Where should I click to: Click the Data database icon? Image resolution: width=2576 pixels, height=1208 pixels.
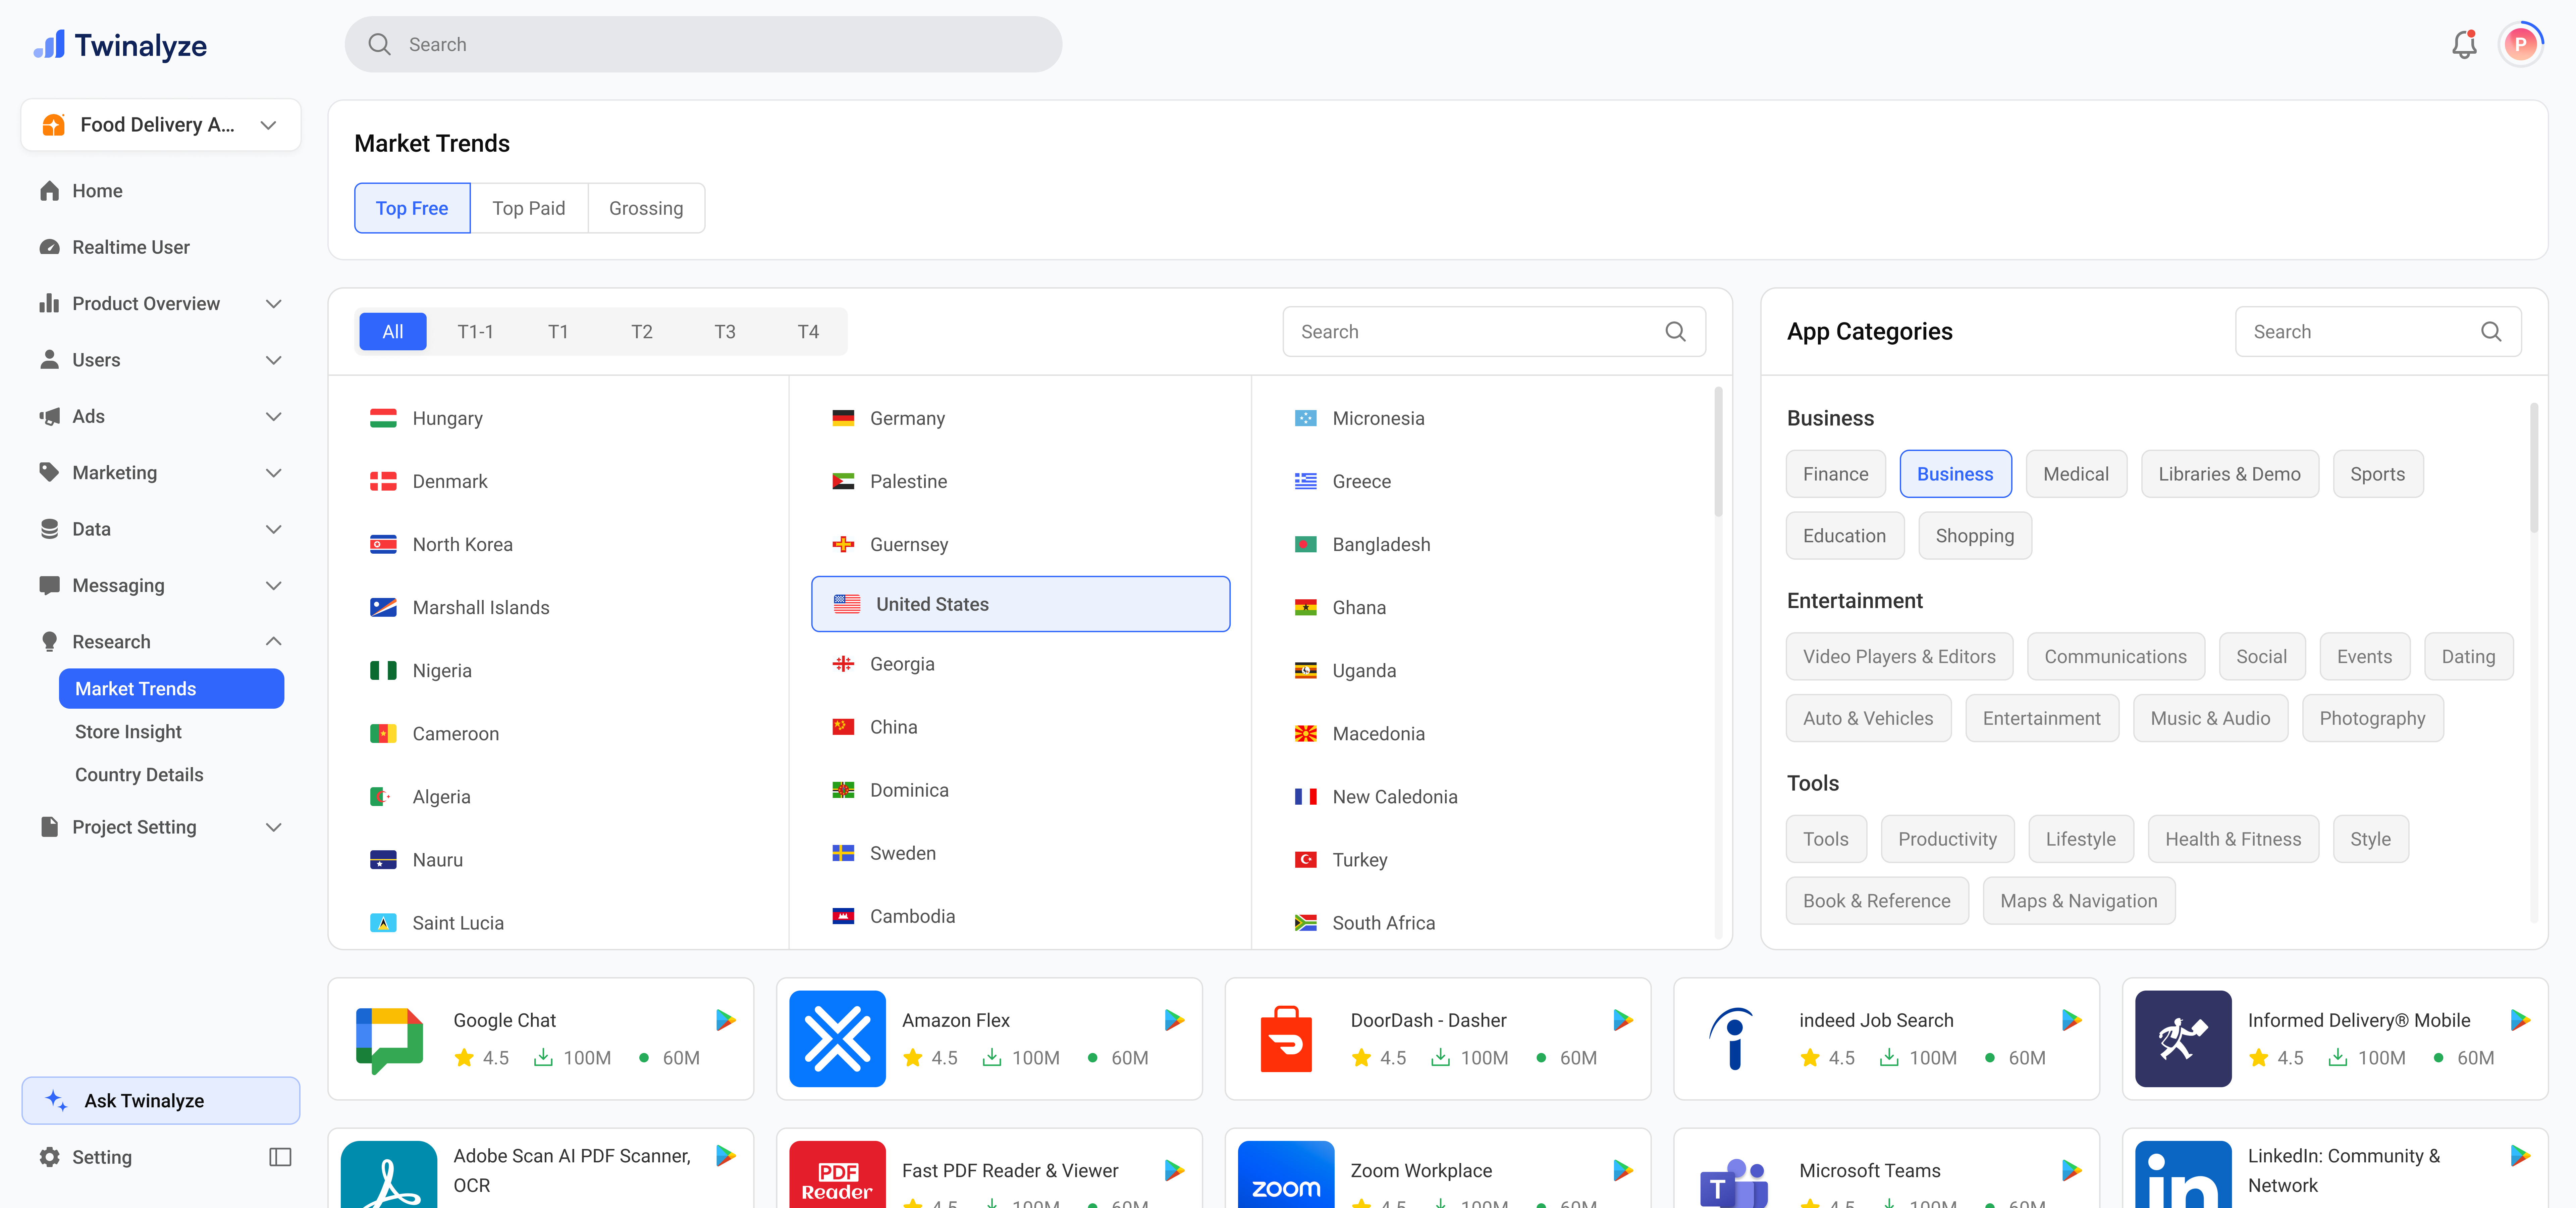tap(49, 529)
